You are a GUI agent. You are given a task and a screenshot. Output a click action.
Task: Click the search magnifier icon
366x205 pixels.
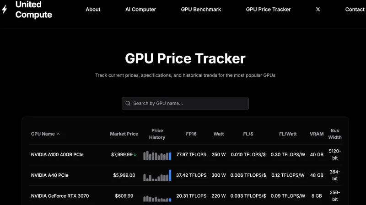click(128, 104)
